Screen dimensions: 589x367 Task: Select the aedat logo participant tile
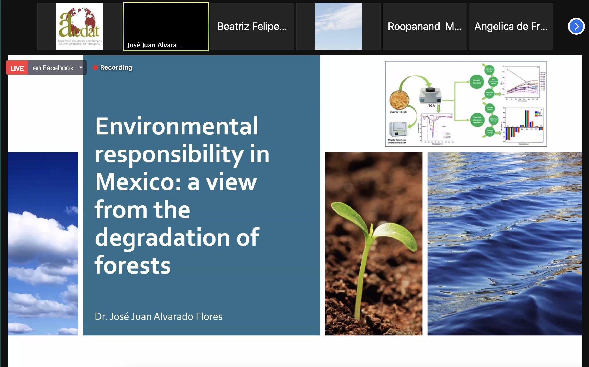tap(79, 26)
